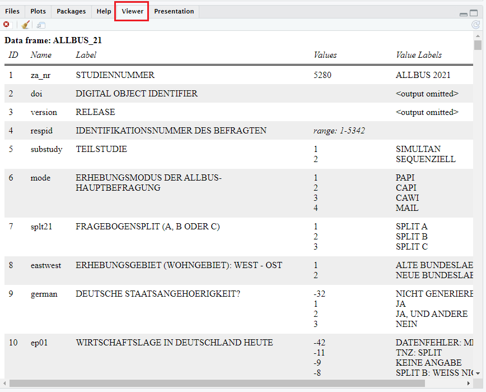This screenshot has height=392, width=486.
Task: Maximize the viewer pane
Action: (x=474, y=13)
